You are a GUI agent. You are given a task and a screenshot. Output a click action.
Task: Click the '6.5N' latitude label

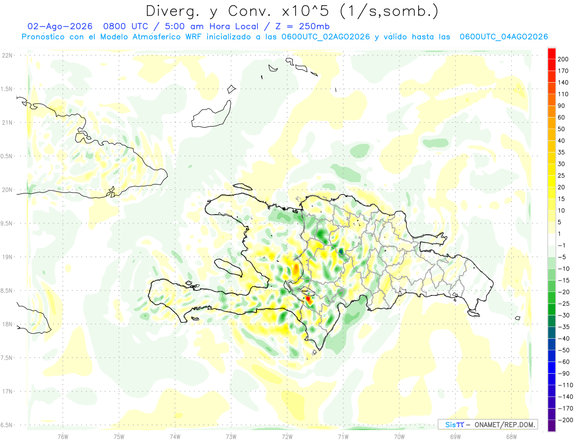pyautogui.click(x=7, y=425)
